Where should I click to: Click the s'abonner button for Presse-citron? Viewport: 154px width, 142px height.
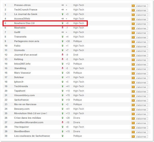(140, 6)
